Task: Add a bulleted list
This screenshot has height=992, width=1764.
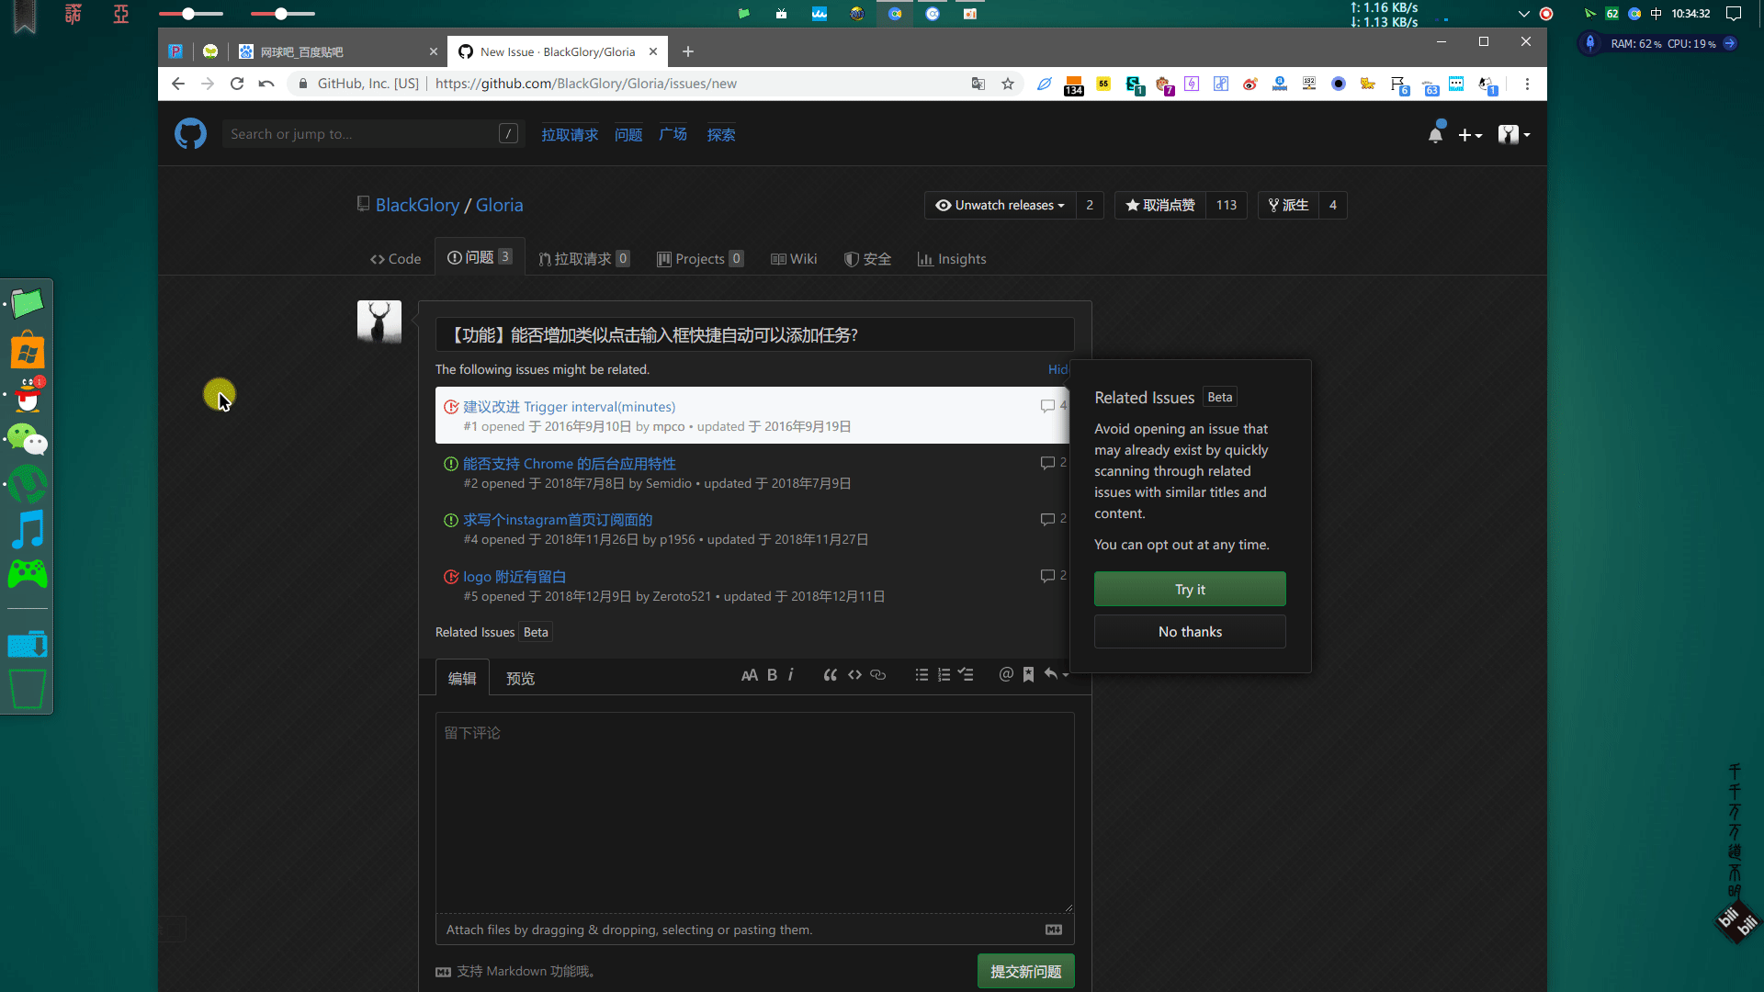Action: 922,675
